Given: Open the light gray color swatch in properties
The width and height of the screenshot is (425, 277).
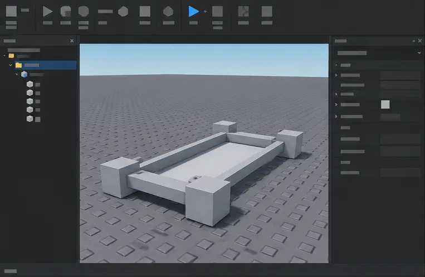Looking at the screenshot, I should click(x=385, y=104).
